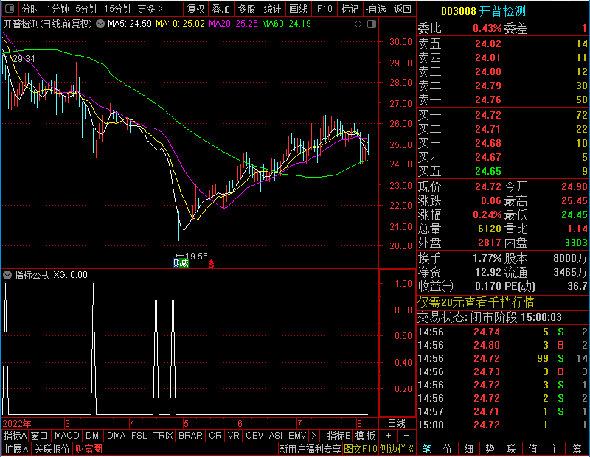
Task: Toggle the chart side panel icon
Action: pyautogui.click(x=372, y=24)
